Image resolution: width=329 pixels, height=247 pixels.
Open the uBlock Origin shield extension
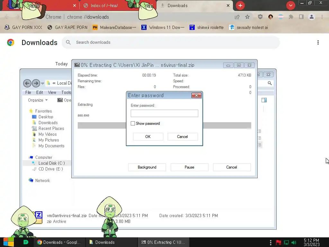[260, 17]
